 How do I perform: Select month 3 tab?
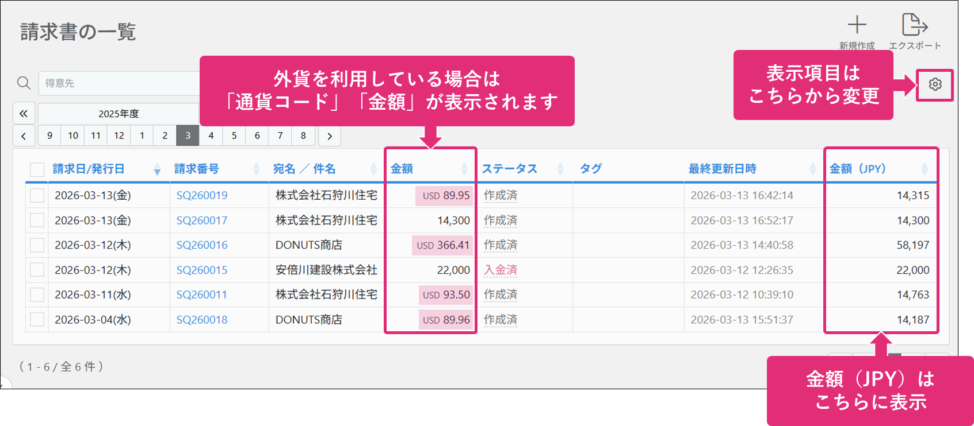coord(188,136)
